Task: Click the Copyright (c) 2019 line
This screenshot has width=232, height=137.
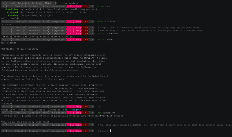Action: click(x=20, y=49)
